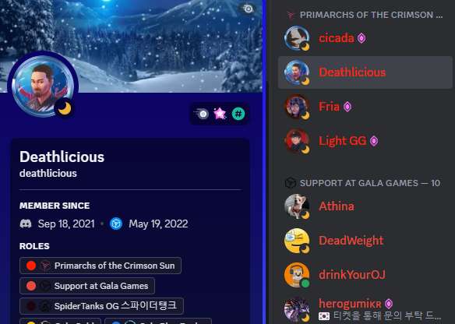The width and height of the screenshot is (455, 324).
Task: Open drinkYourOJ member entry
Action: [365, 275]
